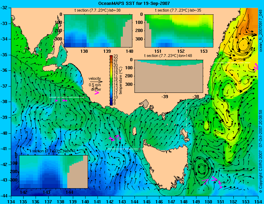Click the main map latitude label -32
264x204 pixels.
pyautogui.click(x=4, y=8)
